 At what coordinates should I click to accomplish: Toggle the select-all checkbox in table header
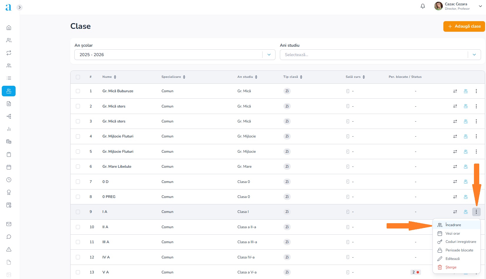click(78, 77)
